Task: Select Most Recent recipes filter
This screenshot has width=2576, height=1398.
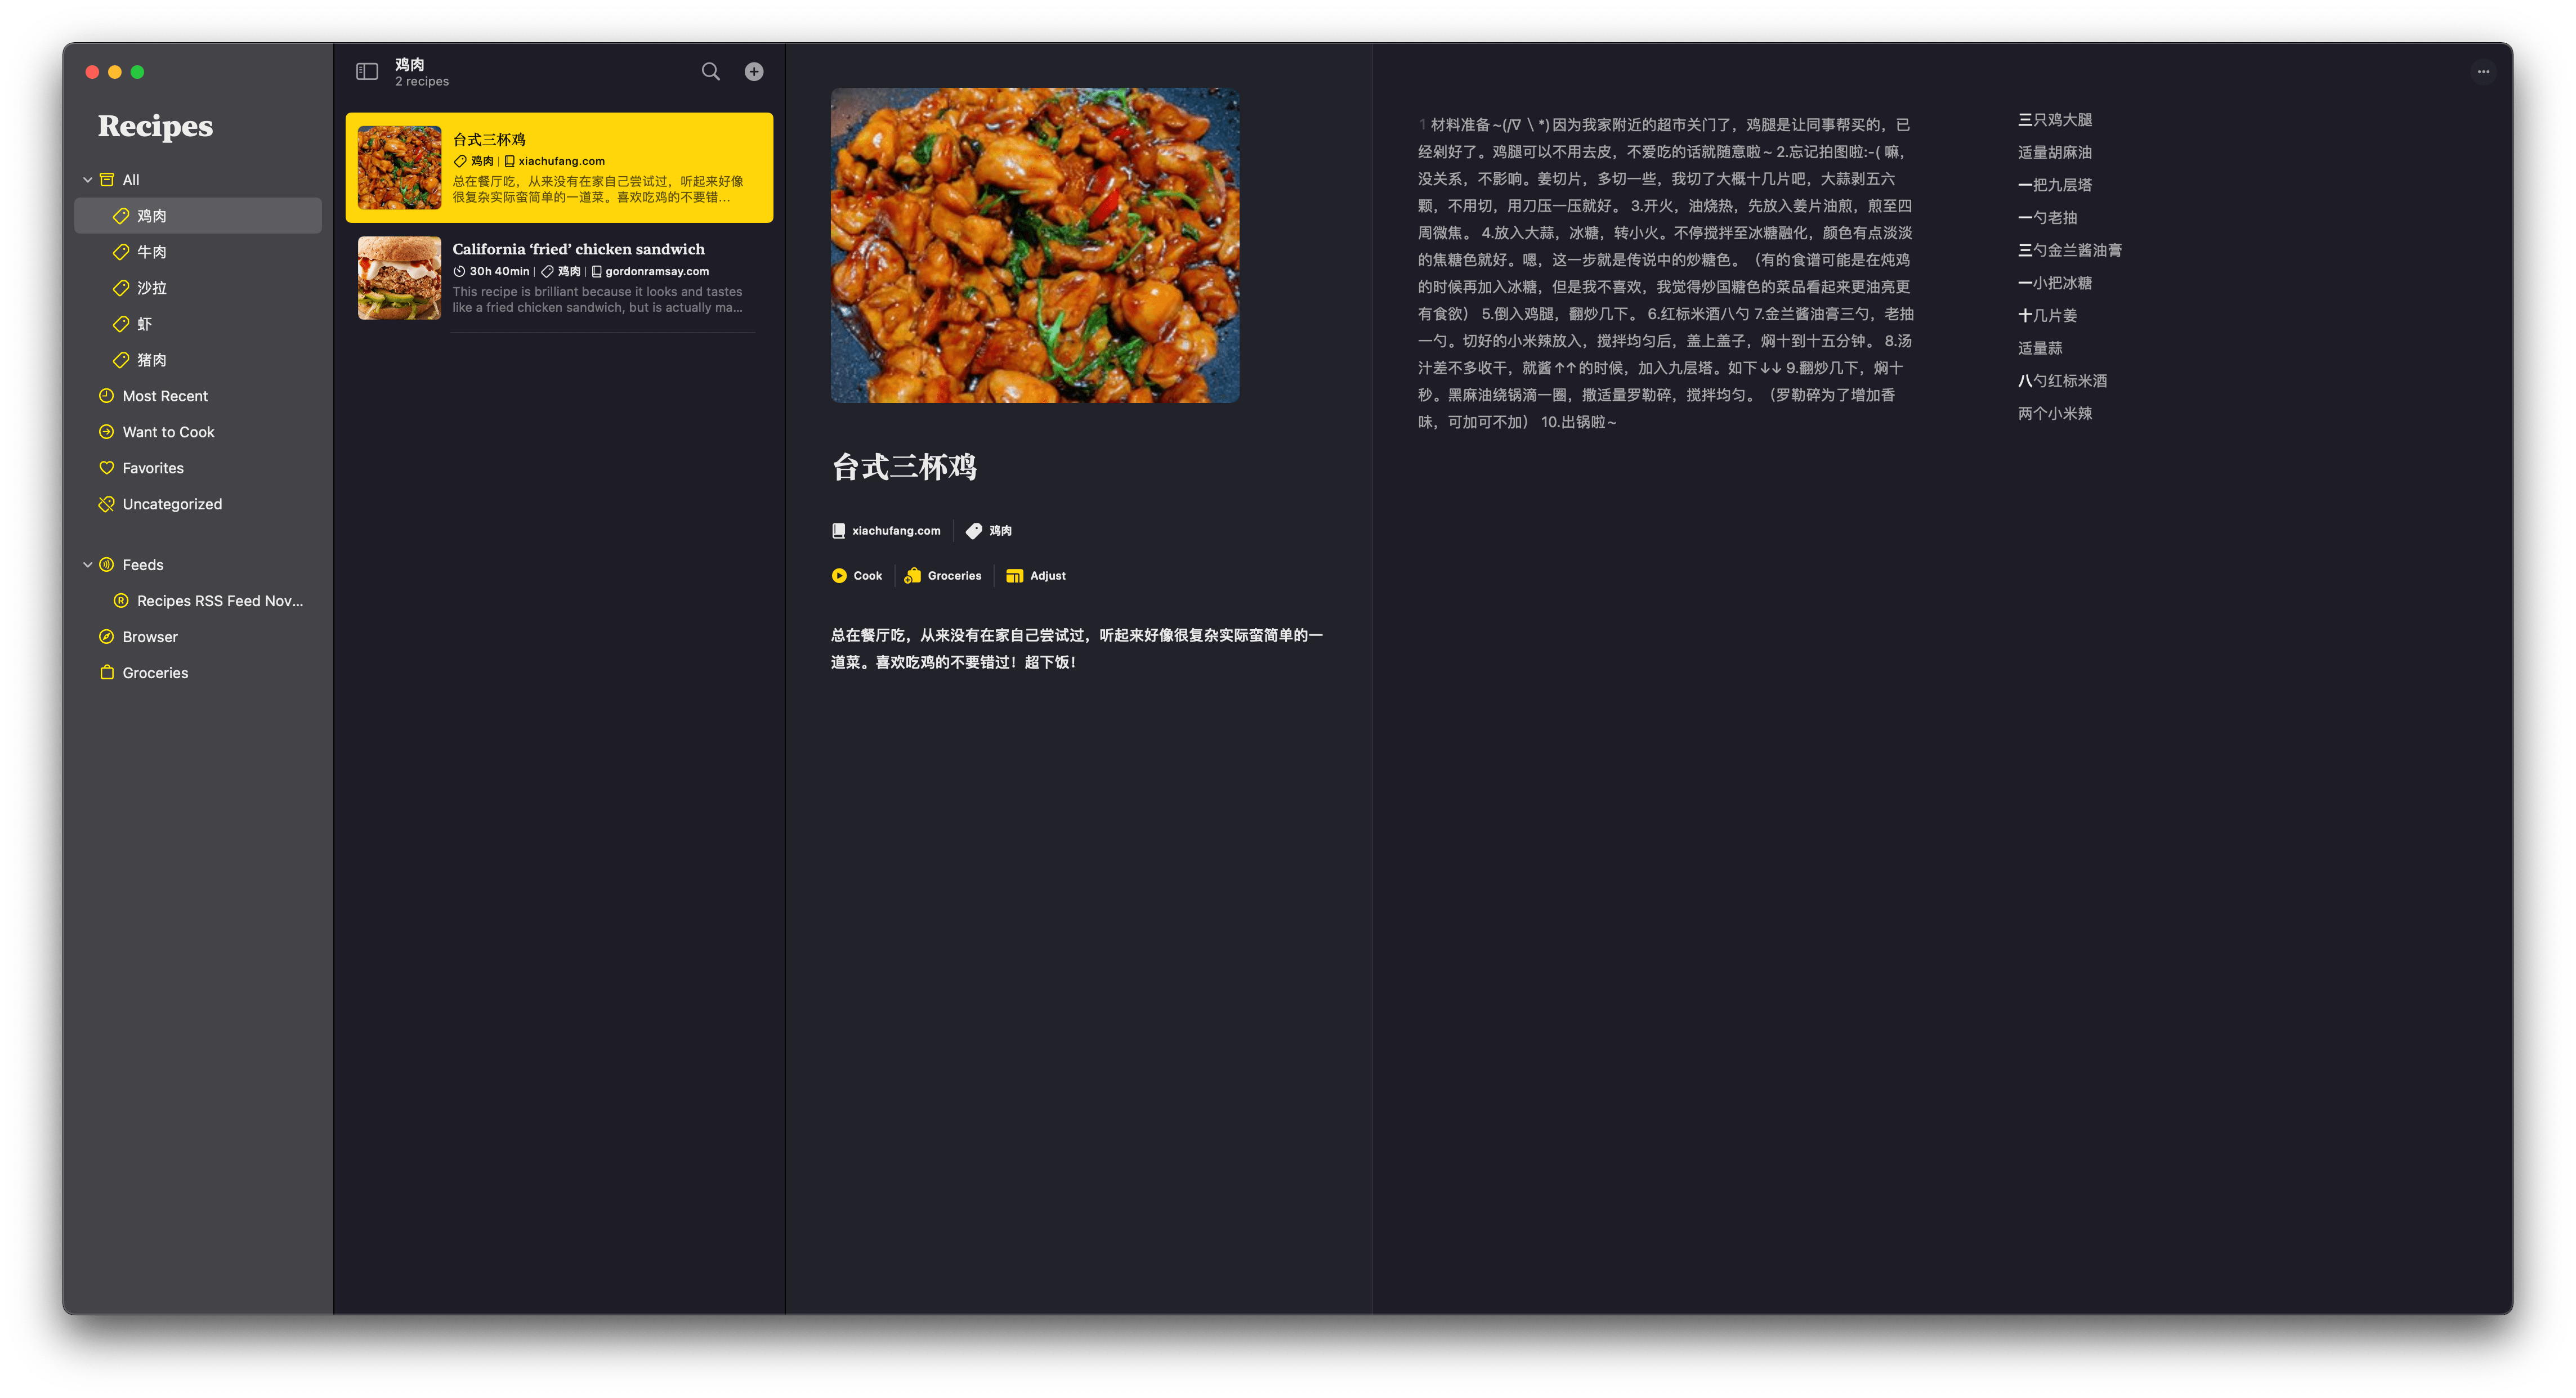Action: 167,395
